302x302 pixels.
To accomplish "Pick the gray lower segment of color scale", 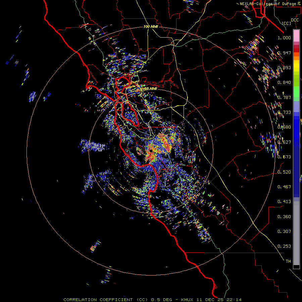I will pos(296,233).
